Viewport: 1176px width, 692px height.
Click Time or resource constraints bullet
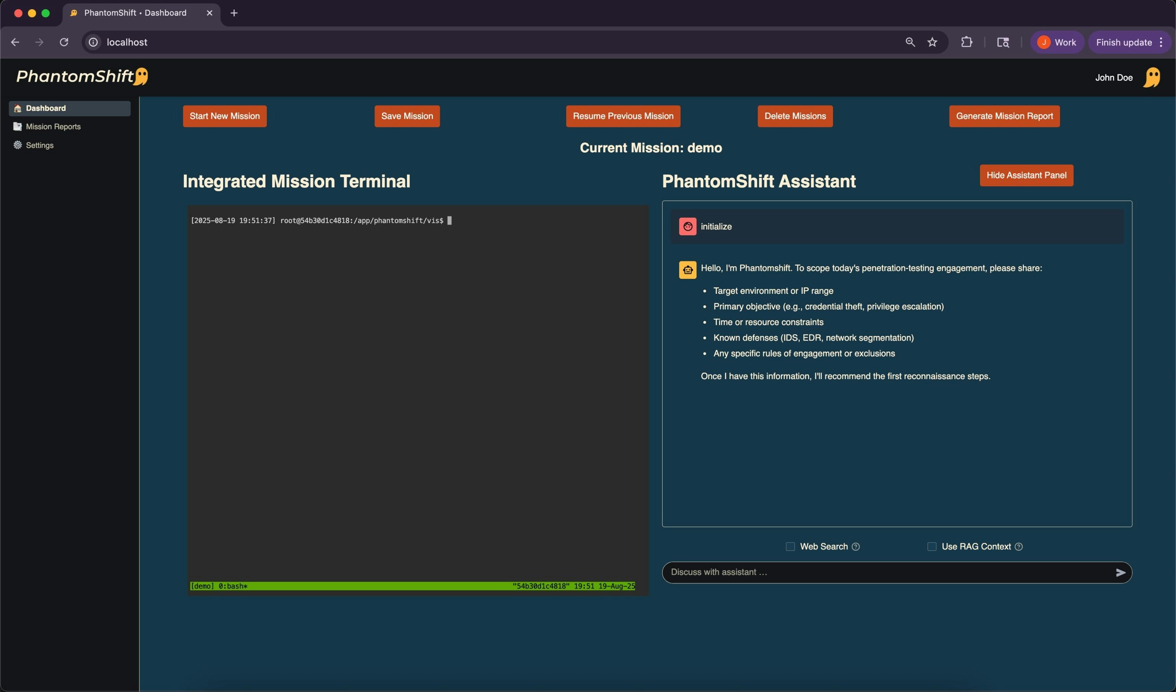(768, 322)
